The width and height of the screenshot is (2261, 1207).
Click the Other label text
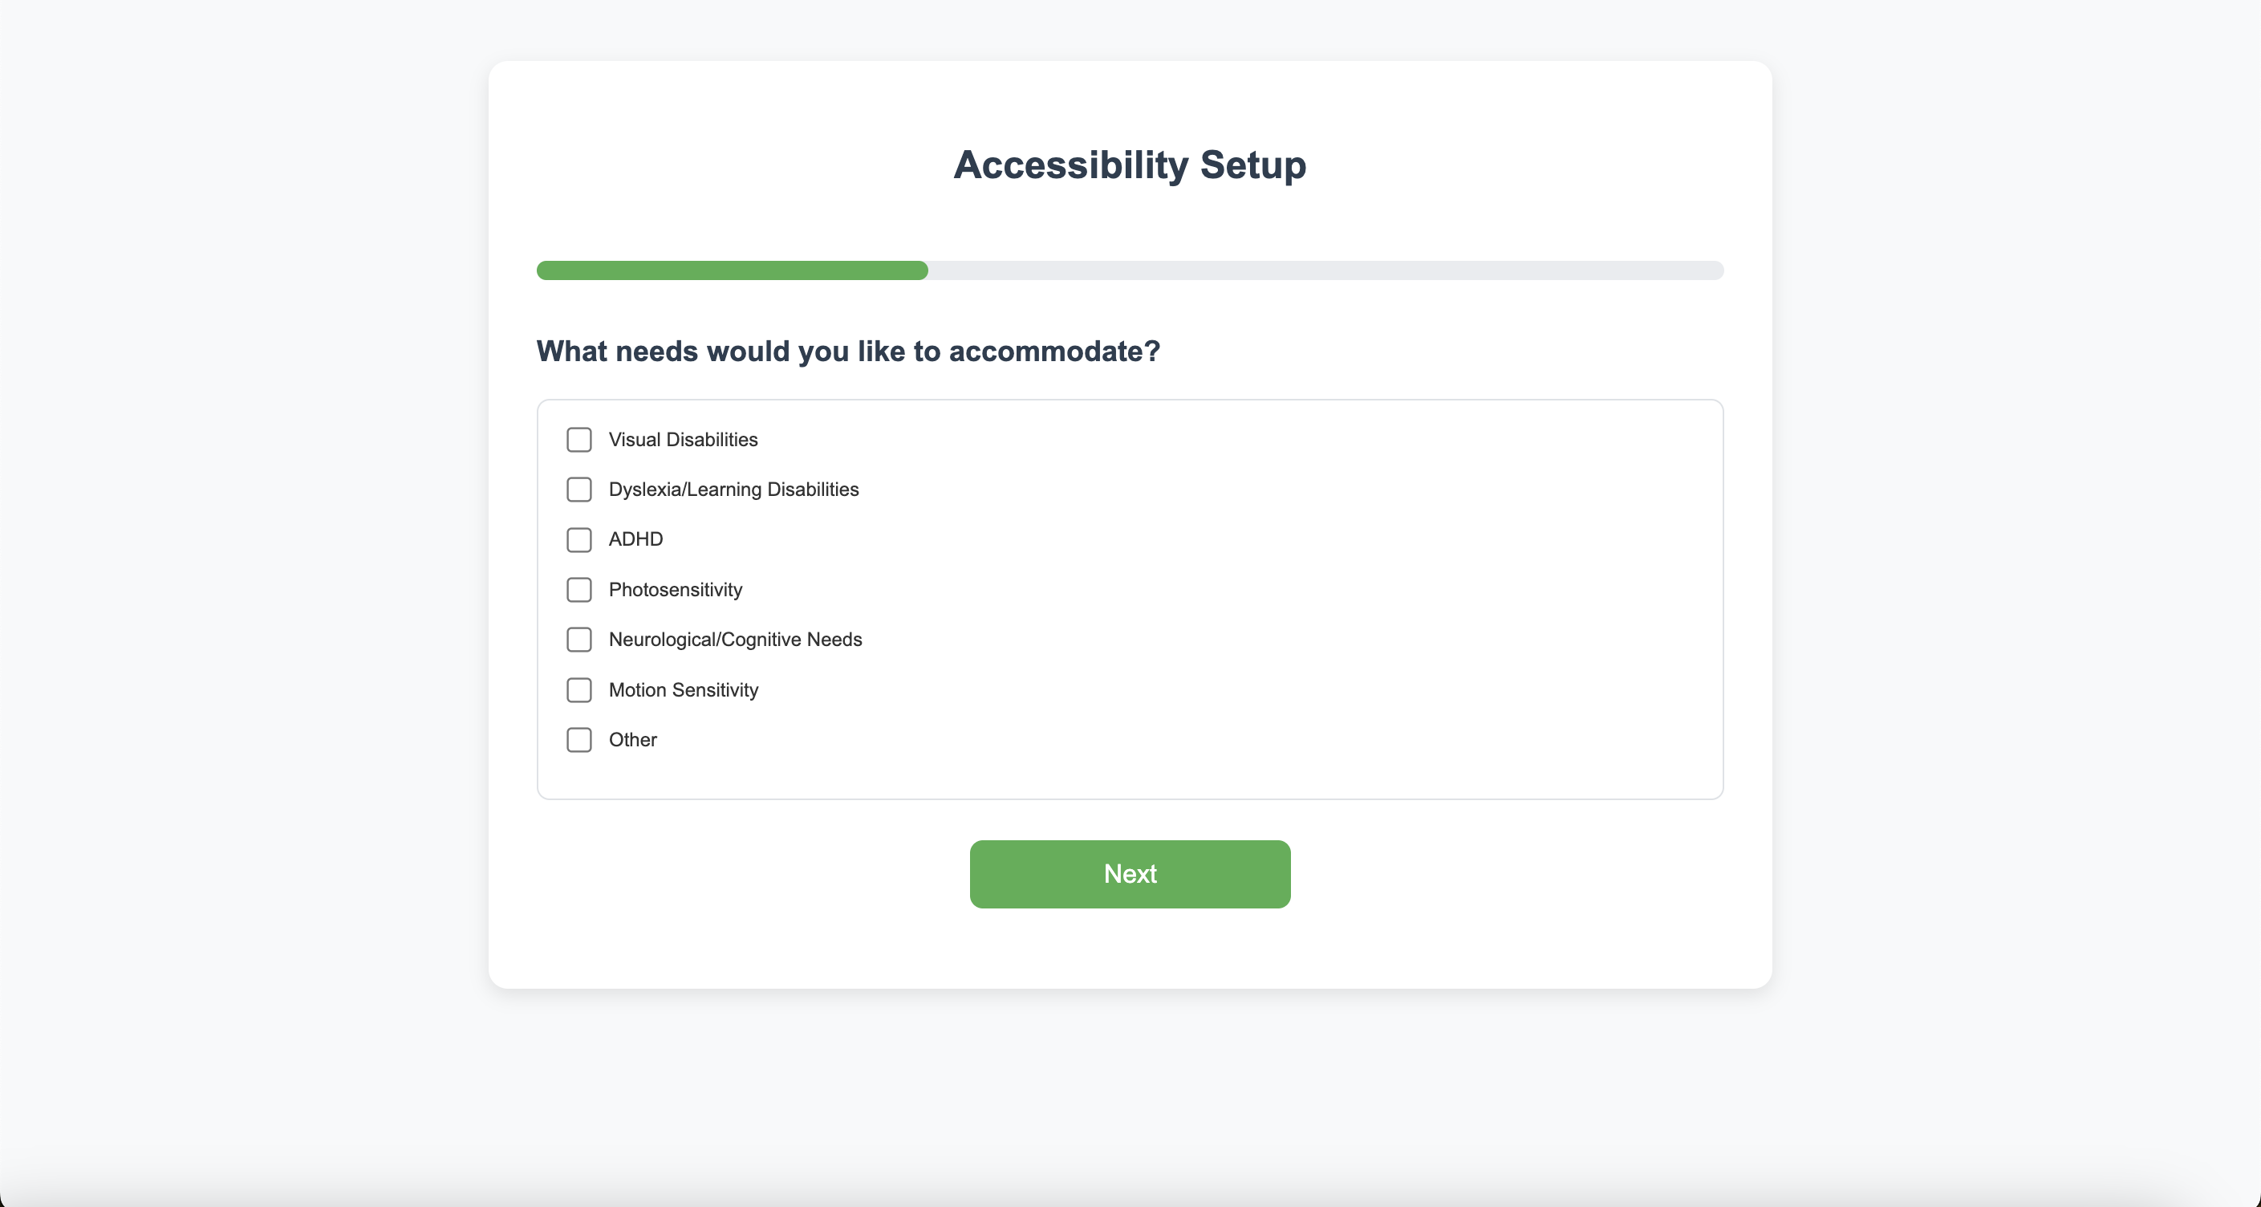click(632, 740)
